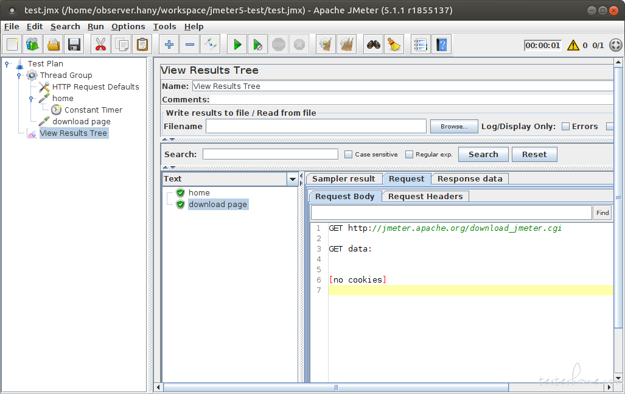Click the vertical scrollbar down arrow
The width and height of the screenshot is (625, 394).
618,378
